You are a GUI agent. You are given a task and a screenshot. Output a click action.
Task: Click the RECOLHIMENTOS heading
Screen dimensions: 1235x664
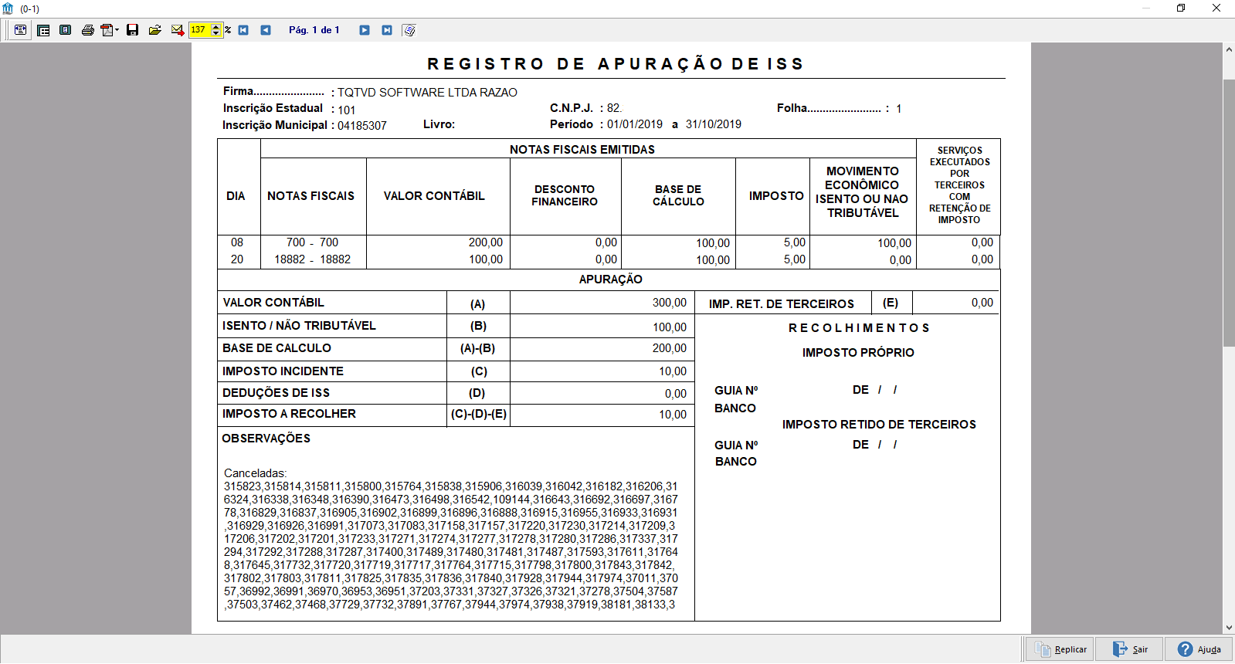[859, 328]
